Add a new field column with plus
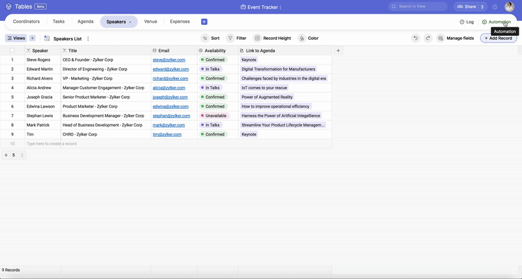 338,51
